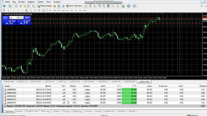Image resolution: width=207 pixels, height=116 pixels.
Task: Select the Vertical Line drawing tool
Action: point(14,10)
